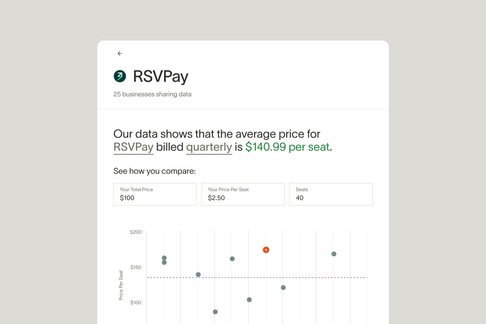Viewport: 486px width, 324px height.
Task: Change the quarterly billing period selector
Action: click(x=209, y=147)
